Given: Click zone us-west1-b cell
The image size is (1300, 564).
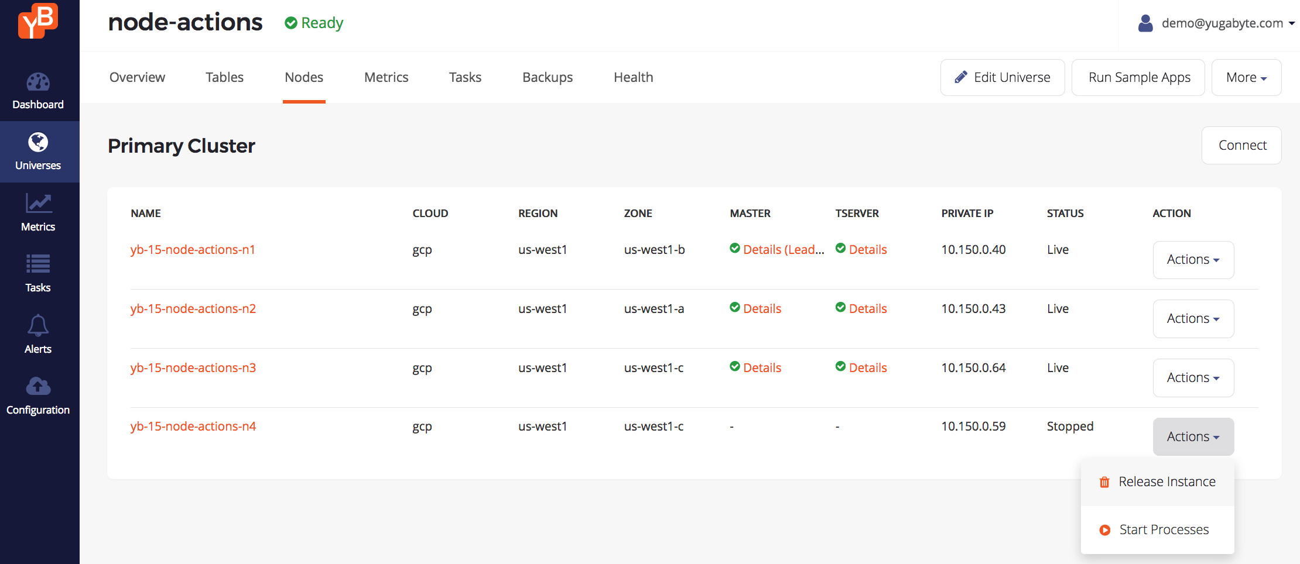Looking at the screenshot, I should click(655, 250).
